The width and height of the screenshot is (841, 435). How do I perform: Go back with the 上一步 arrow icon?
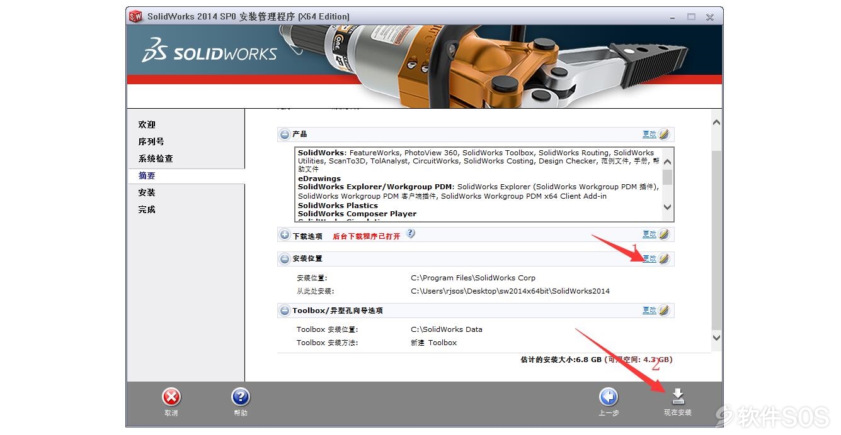609,397
